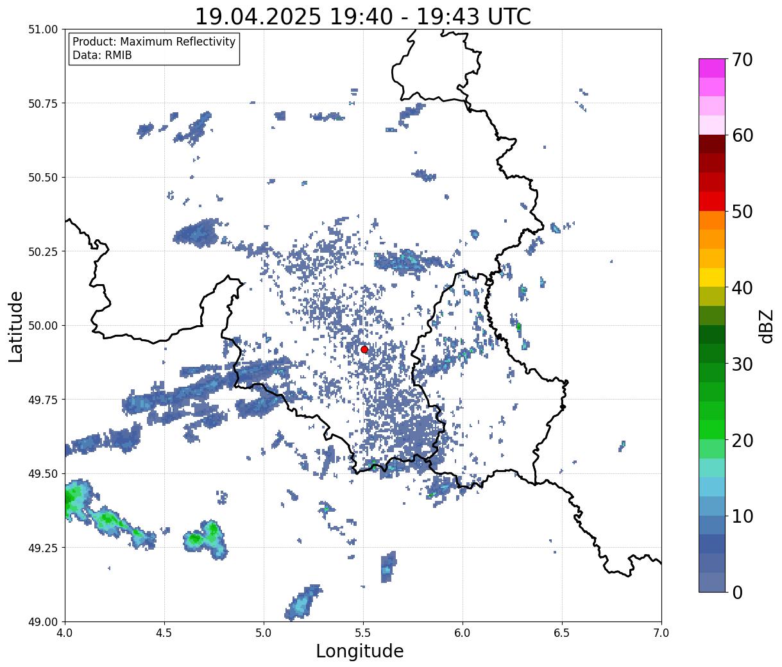Click the longitude tick label 6.5
The height and width of the screenshot is (667, 782).
coord(562,632)
